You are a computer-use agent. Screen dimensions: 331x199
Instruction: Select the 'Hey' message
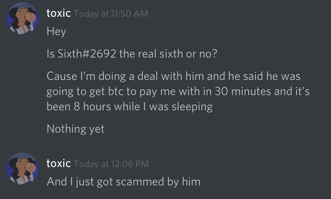[56, 32]
